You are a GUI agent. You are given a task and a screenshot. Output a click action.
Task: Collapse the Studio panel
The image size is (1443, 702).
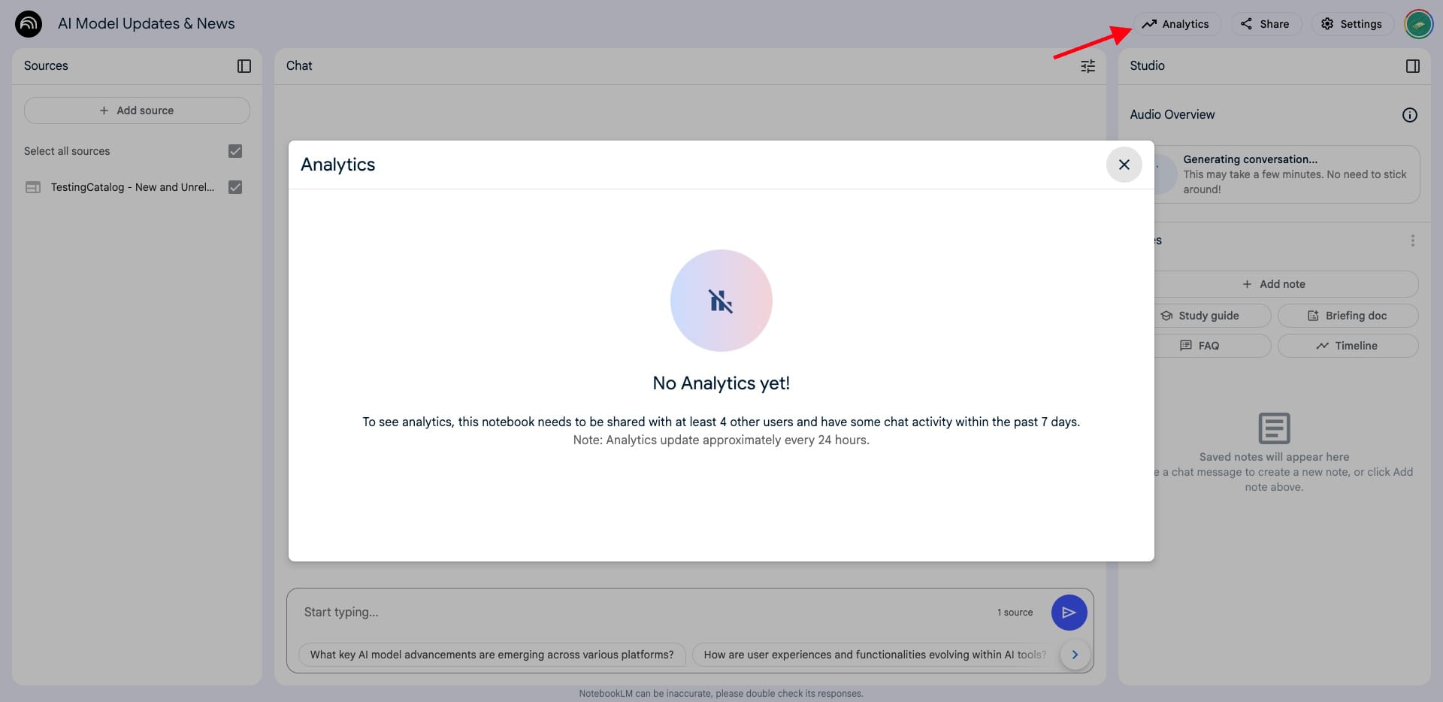(x=1413, y=66)
